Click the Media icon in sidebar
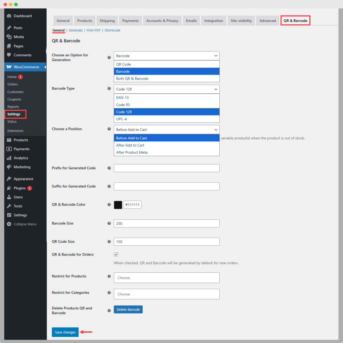The image size is (343, 343). click(x=9, y=37)
